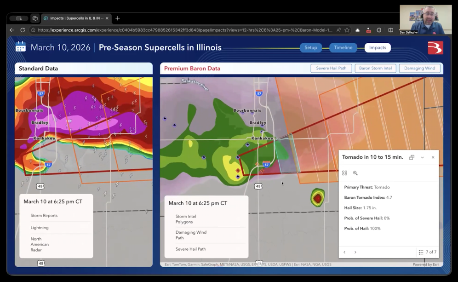Toggle the Baron Storm Intel layer button
Image resolution: width=458 pixels, height=282 pixels.
tap(375, 68)
